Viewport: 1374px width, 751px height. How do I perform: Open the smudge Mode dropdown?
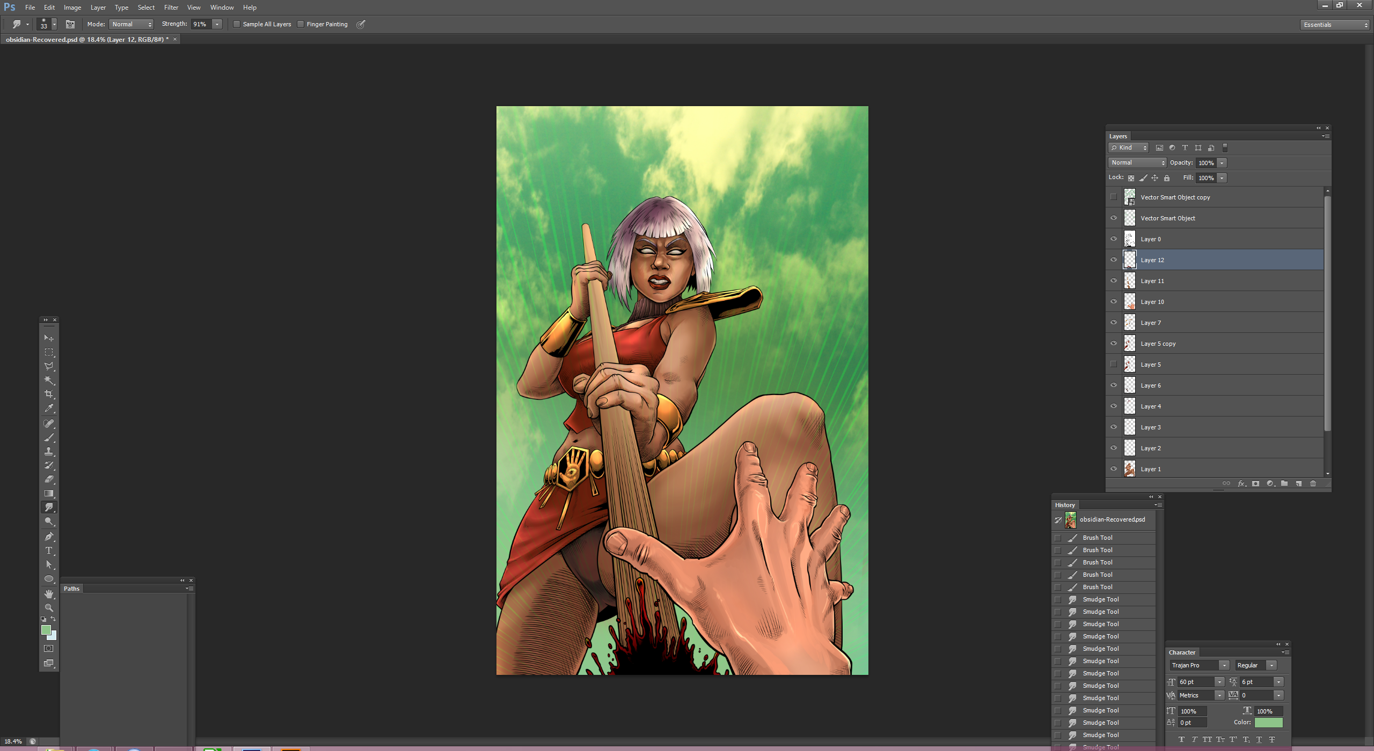point(131,24)
